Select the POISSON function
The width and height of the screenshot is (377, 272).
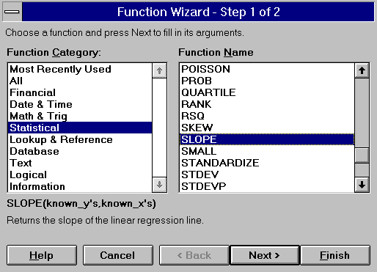267,69
